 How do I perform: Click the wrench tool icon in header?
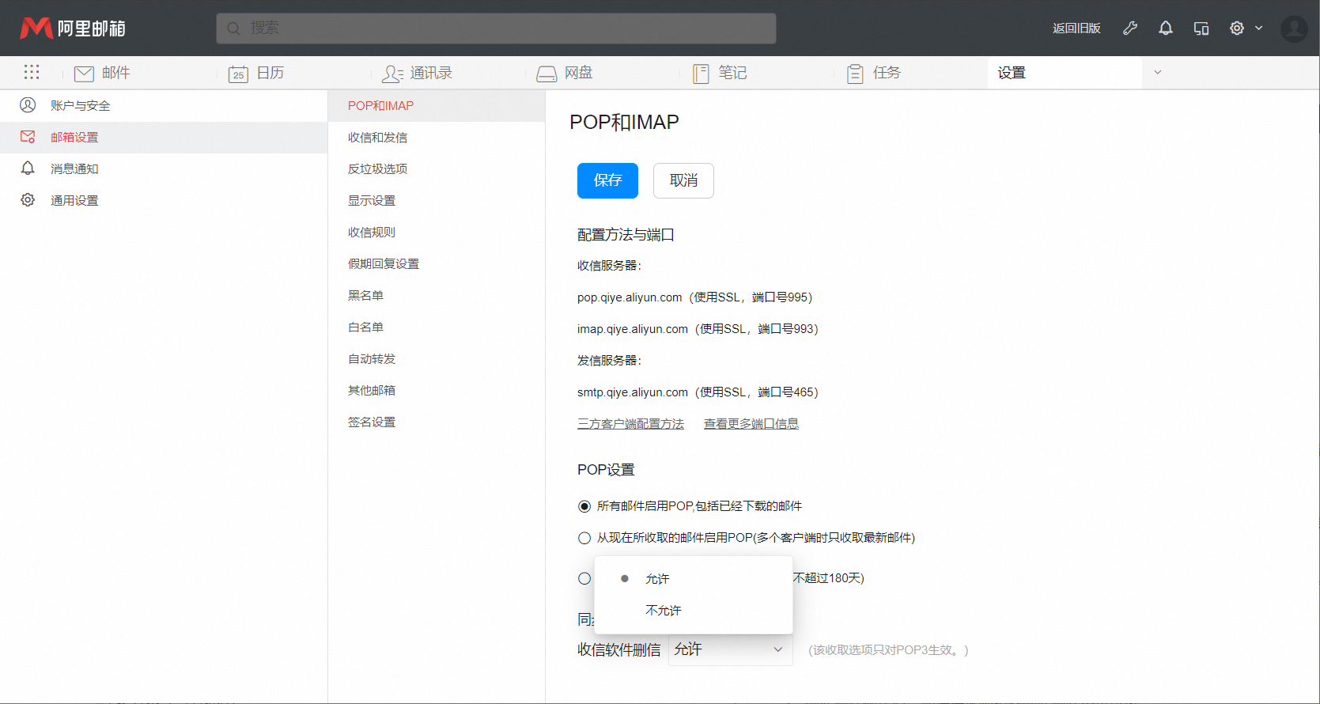click(1130, 28)
